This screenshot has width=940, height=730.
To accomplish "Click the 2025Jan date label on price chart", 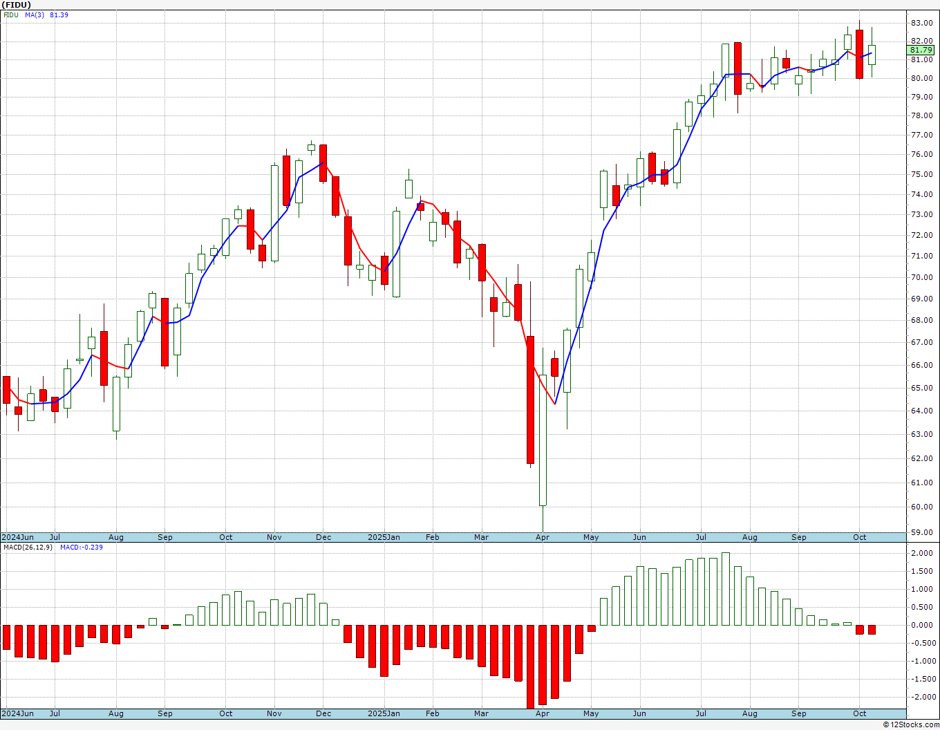I will click(x=384, y=537).
